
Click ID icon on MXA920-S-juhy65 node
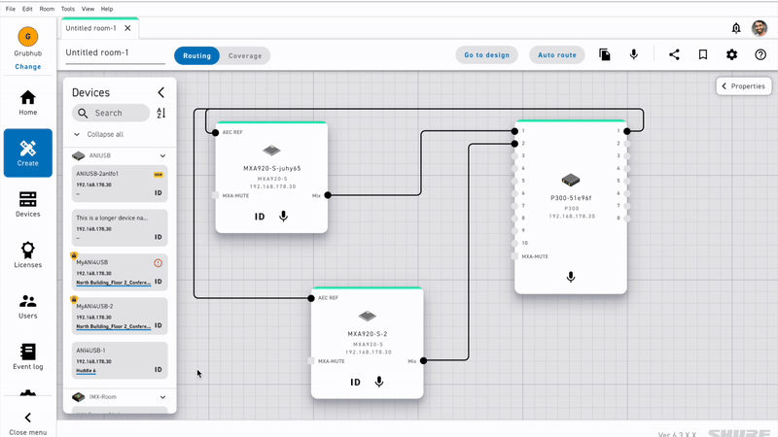click(260, 217)
